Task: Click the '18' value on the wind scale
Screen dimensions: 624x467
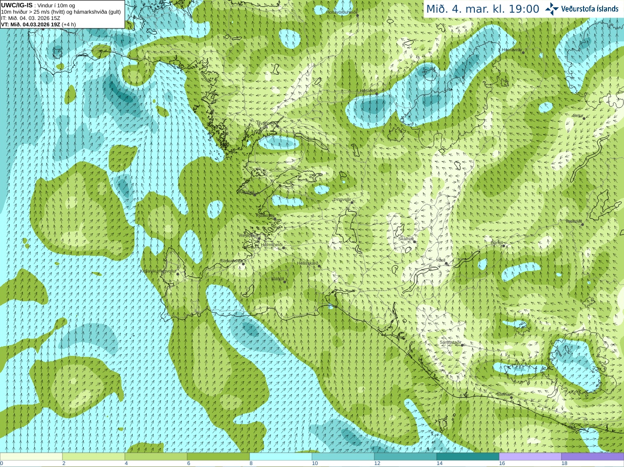Action: (565, 464)
